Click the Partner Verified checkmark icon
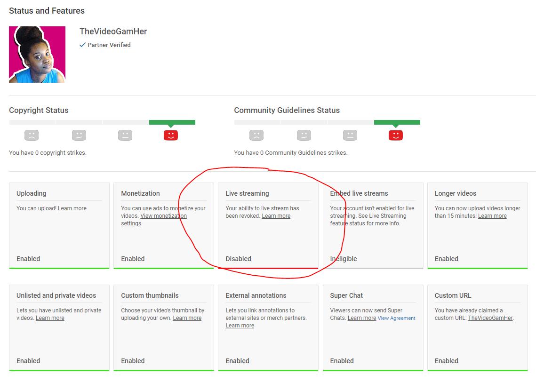Viewport: 536px width, 382px height. [82, 45]
